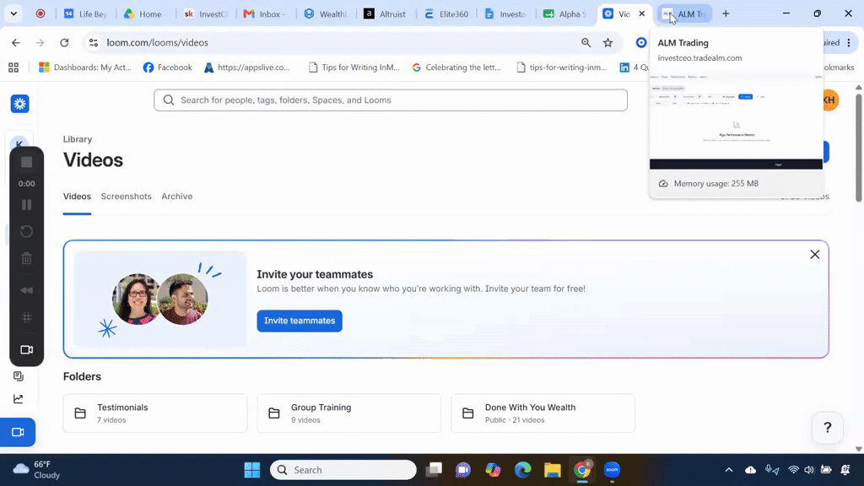Screen dimensions: 864x486
Task: Click the Loom extension icon in toolbar
Action: [x=641, y=42]
